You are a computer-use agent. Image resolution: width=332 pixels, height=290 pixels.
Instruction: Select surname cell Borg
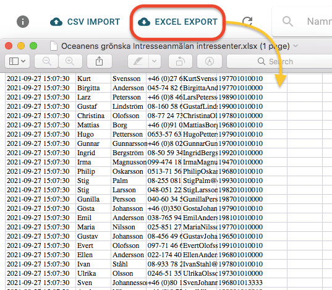click(x=129, y=125)
